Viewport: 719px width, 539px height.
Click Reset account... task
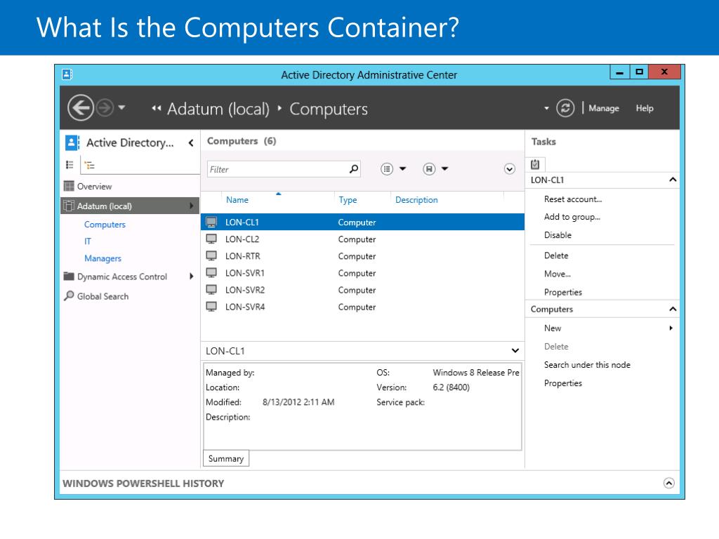pos(573,199)
